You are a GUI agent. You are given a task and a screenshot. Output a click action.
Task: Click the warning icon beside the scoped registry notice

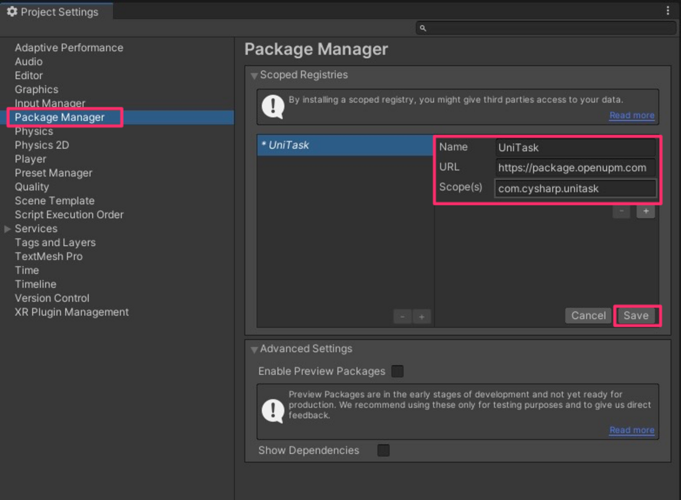(x=272, y=107)
